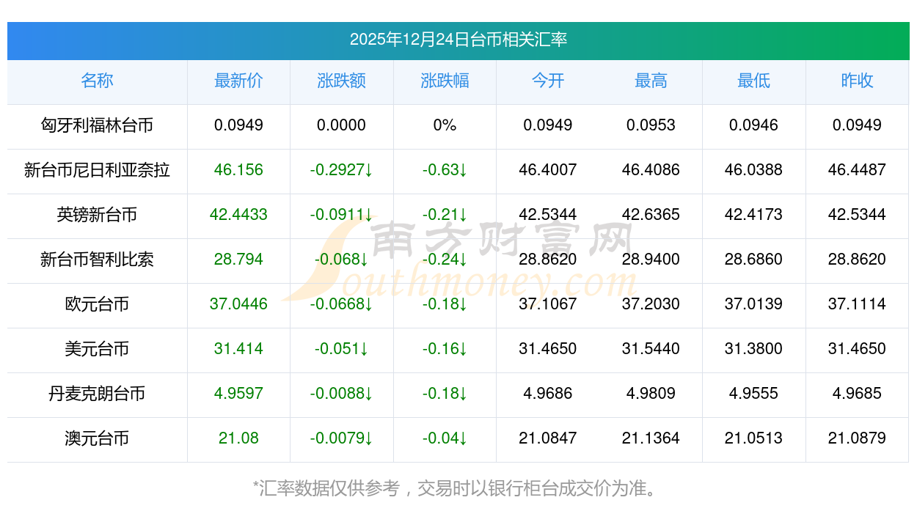Select the 最低 column header
This screenshot has width=917, height=511.
coord(753,81)
